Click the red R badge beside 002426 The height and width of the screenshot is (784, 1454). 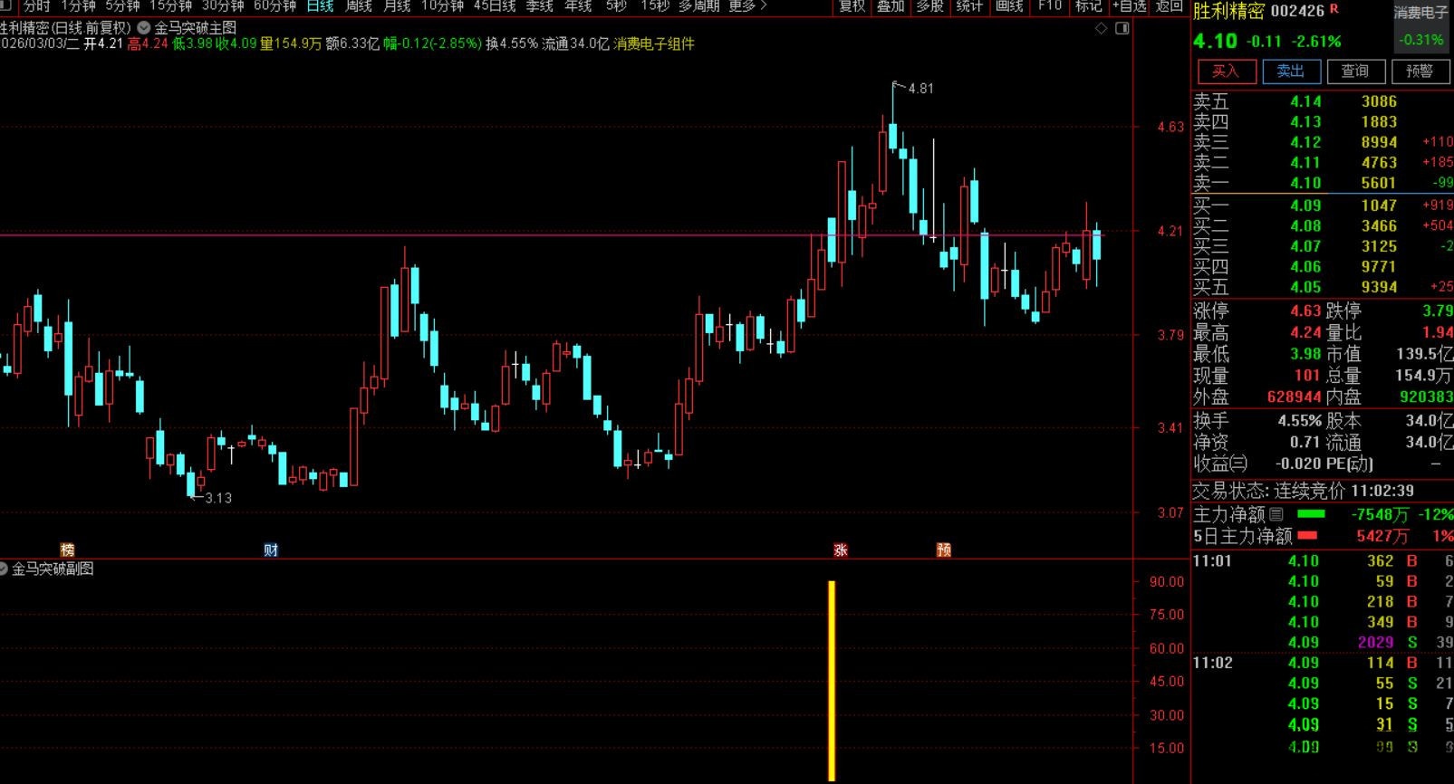click(x=1334, y=9)
